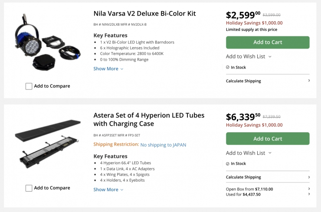This screenshot has height=212, width=321.
Task: Click Open Box from $7,110.00 link
Action: (x=249, y=189)
